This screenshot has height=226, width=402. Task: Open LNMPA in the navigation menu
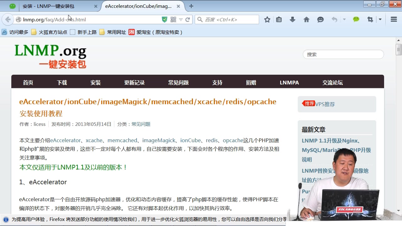coord(289,83)
